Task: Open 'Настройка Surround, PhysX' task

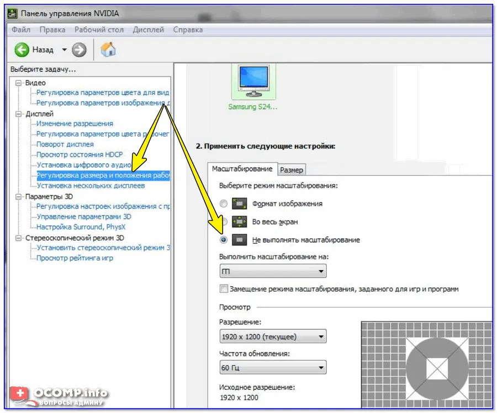Action: pos(81,227)
